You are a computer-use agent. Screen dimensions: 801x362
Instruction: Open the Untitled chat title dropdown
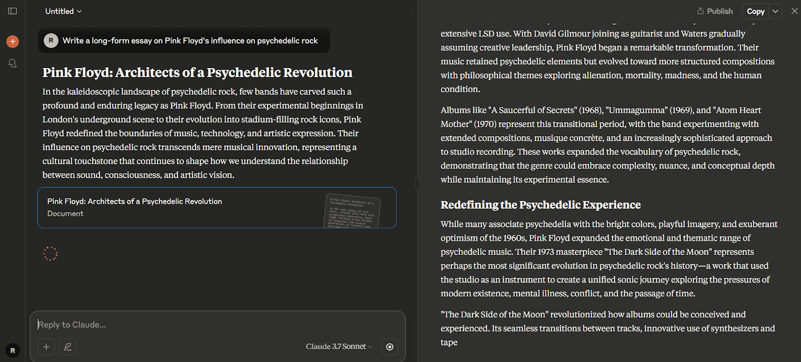[63, 11]
